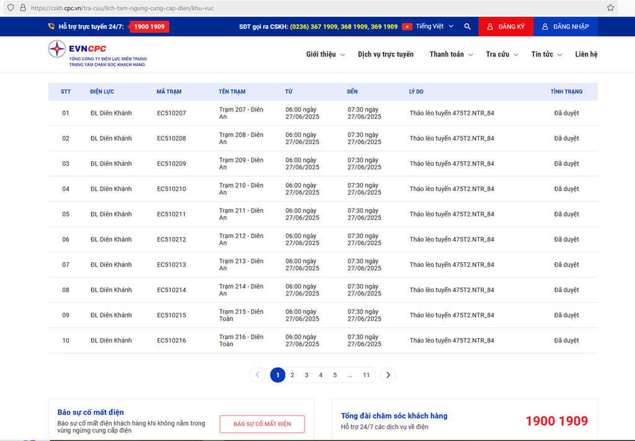
Task: Click station code EC510210
Action: click(x=172, y=189)
